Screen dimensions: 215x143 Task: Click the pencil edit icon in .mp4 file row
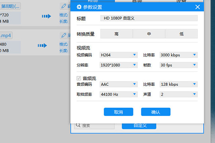point(63,35)
